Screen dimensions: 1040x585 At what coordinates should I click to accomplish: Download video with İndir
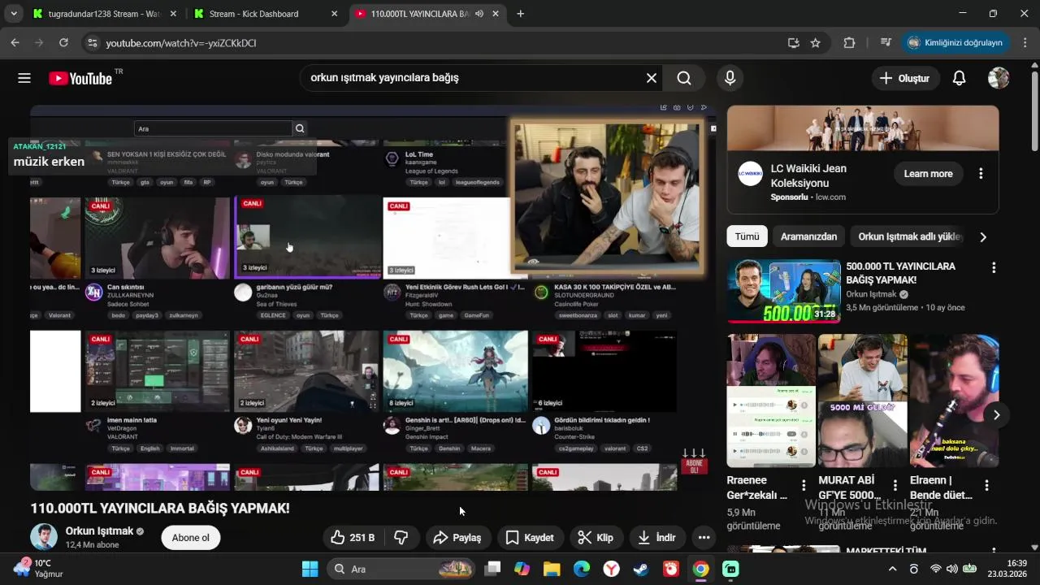657,537
